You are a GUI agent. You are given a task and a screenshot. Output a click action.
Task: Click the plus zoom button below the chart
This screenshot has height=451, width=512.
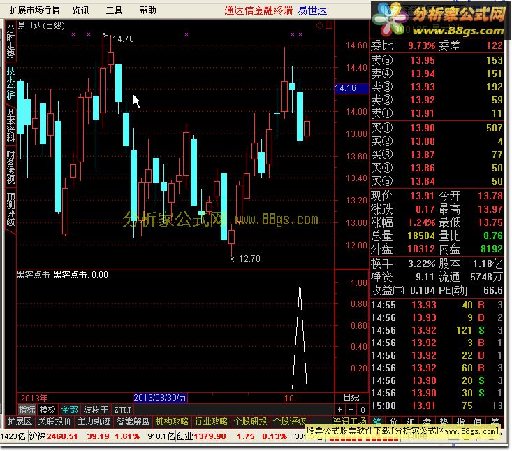[x=340, y=409]
